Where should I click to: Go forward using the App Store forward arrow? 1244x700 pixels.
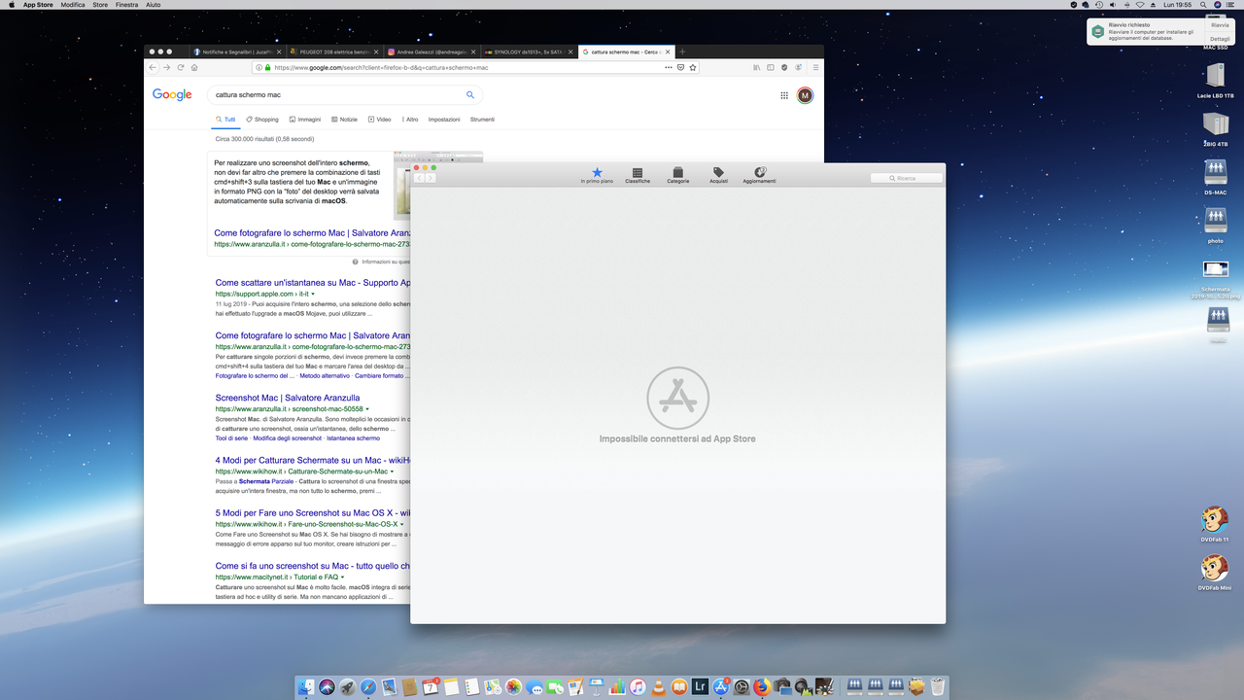point(431,178)
